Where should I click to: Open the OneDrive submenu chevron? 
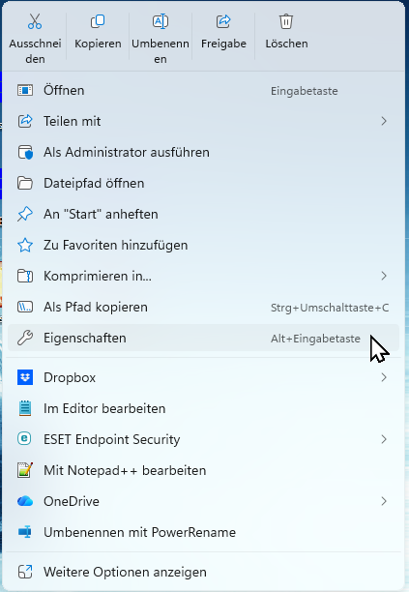tap(384, 501)
